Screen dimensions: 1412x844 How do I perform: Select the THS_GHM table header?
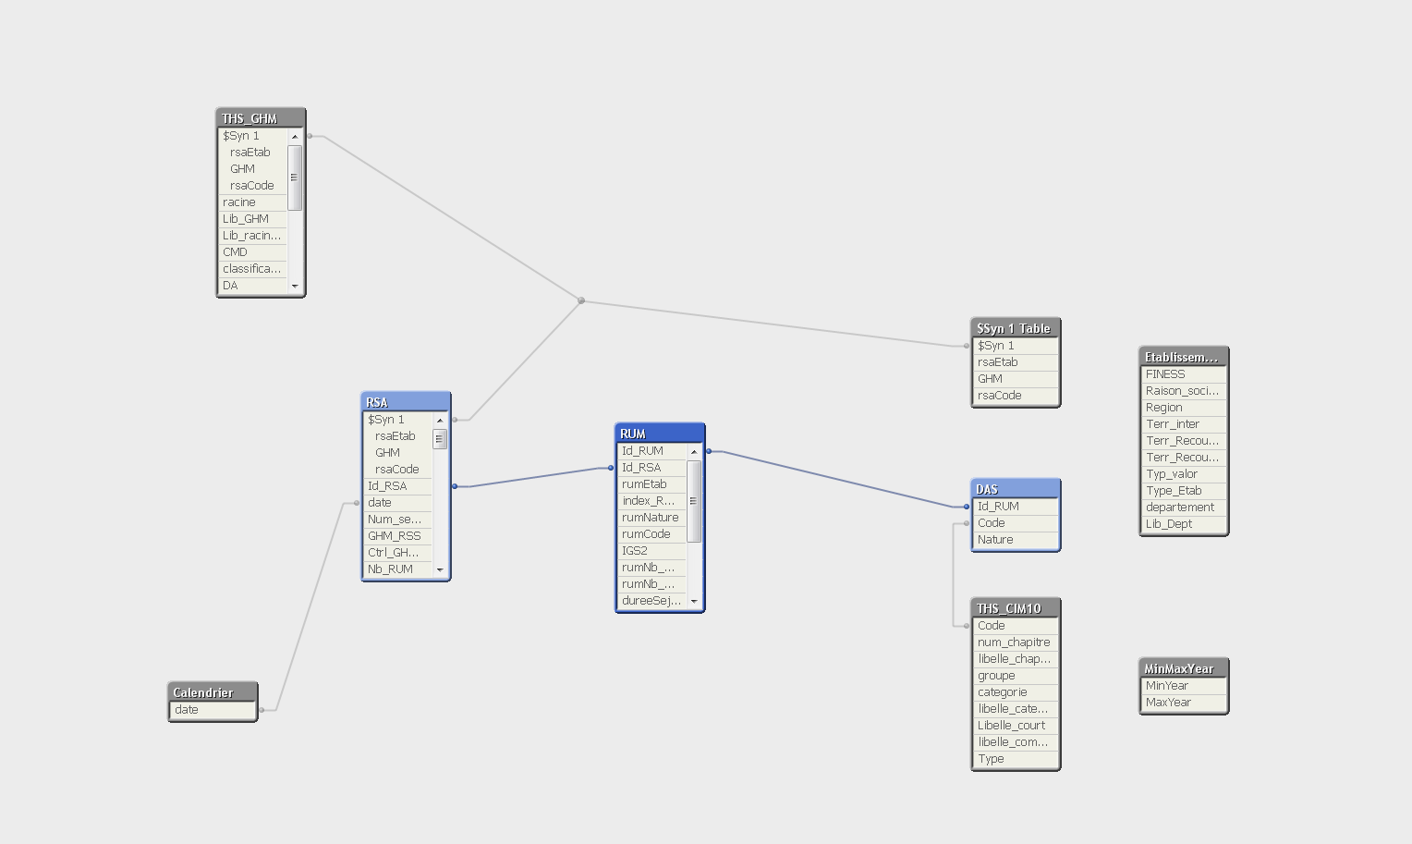[x=261, y=118]
